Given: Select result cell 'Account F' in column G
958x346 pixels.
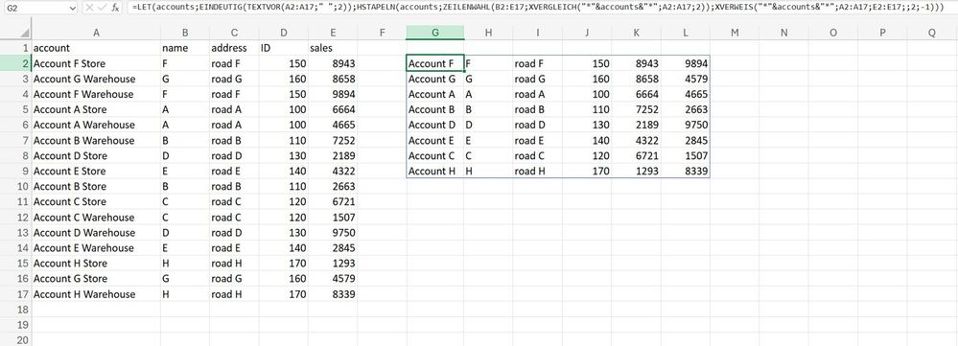Looking at the screenshot, I should click(x=435, y=63).
